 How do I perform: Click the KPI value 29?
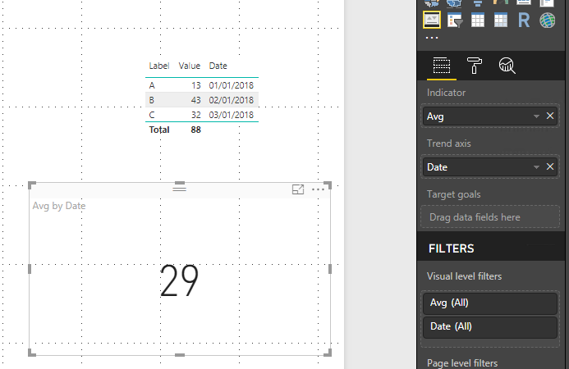coord(179,280)
